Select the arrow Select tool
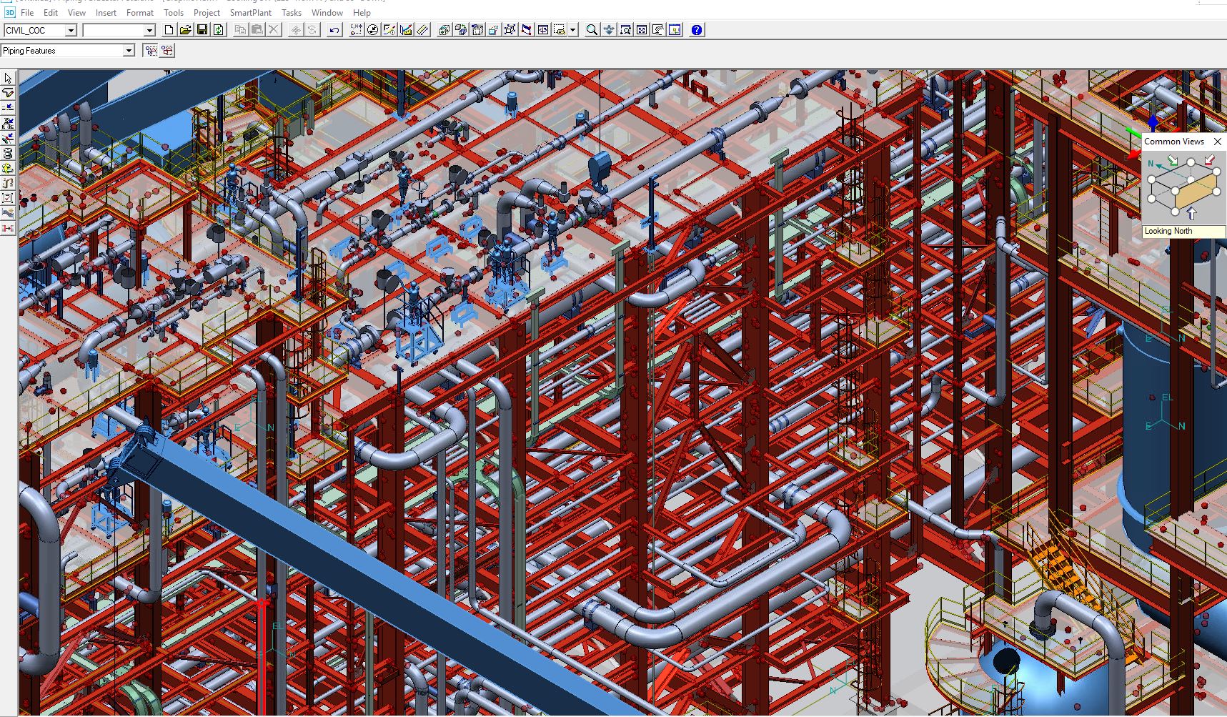Screen dimensions: 1227x717 point(8,78)
